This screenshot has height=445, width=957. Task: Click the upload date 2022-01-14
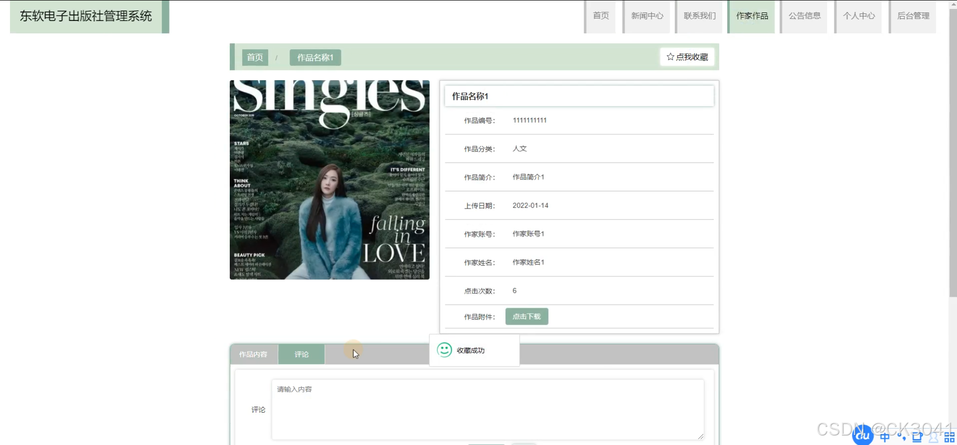tap(530, 206)
